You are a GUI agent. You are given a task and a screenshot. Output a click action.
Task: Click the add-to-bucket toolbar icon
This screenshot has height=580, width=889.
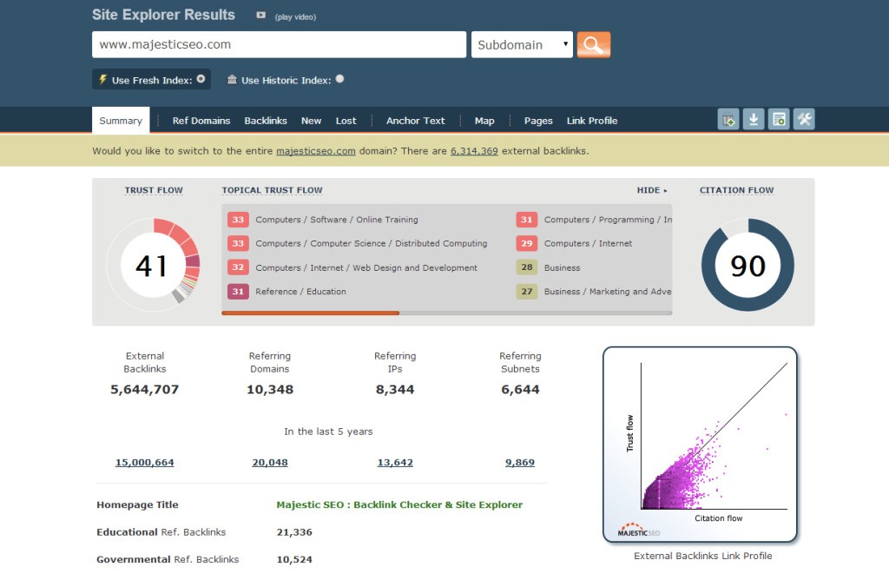point(728,120)
